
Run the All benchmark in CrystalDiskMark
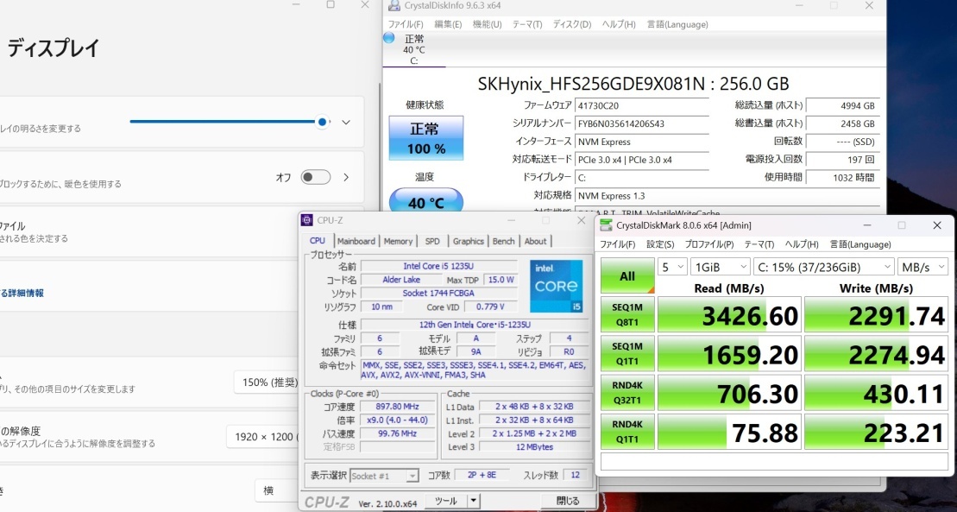coord(626,275)
